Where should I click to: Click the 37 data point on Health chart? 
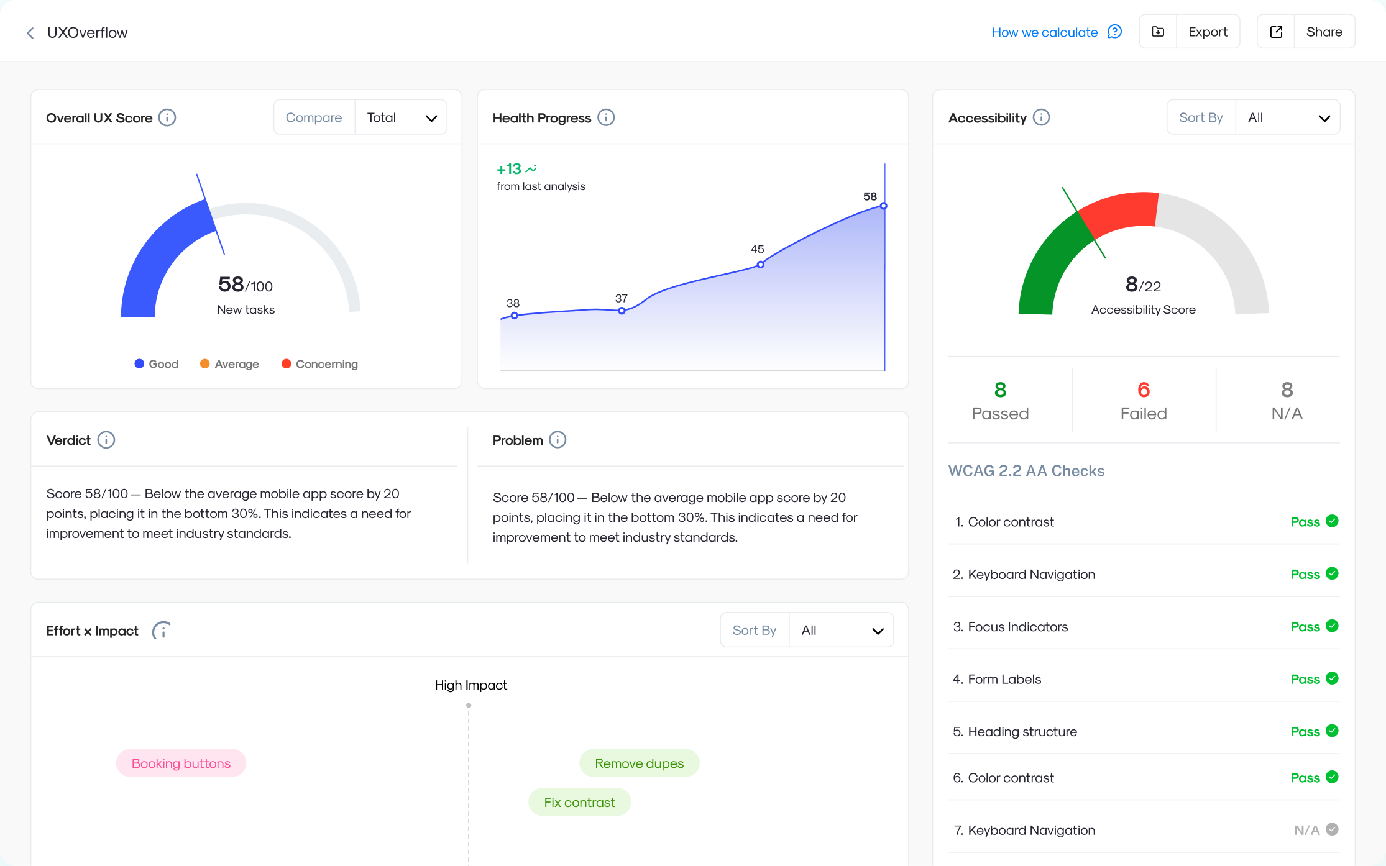click(622, 311)
